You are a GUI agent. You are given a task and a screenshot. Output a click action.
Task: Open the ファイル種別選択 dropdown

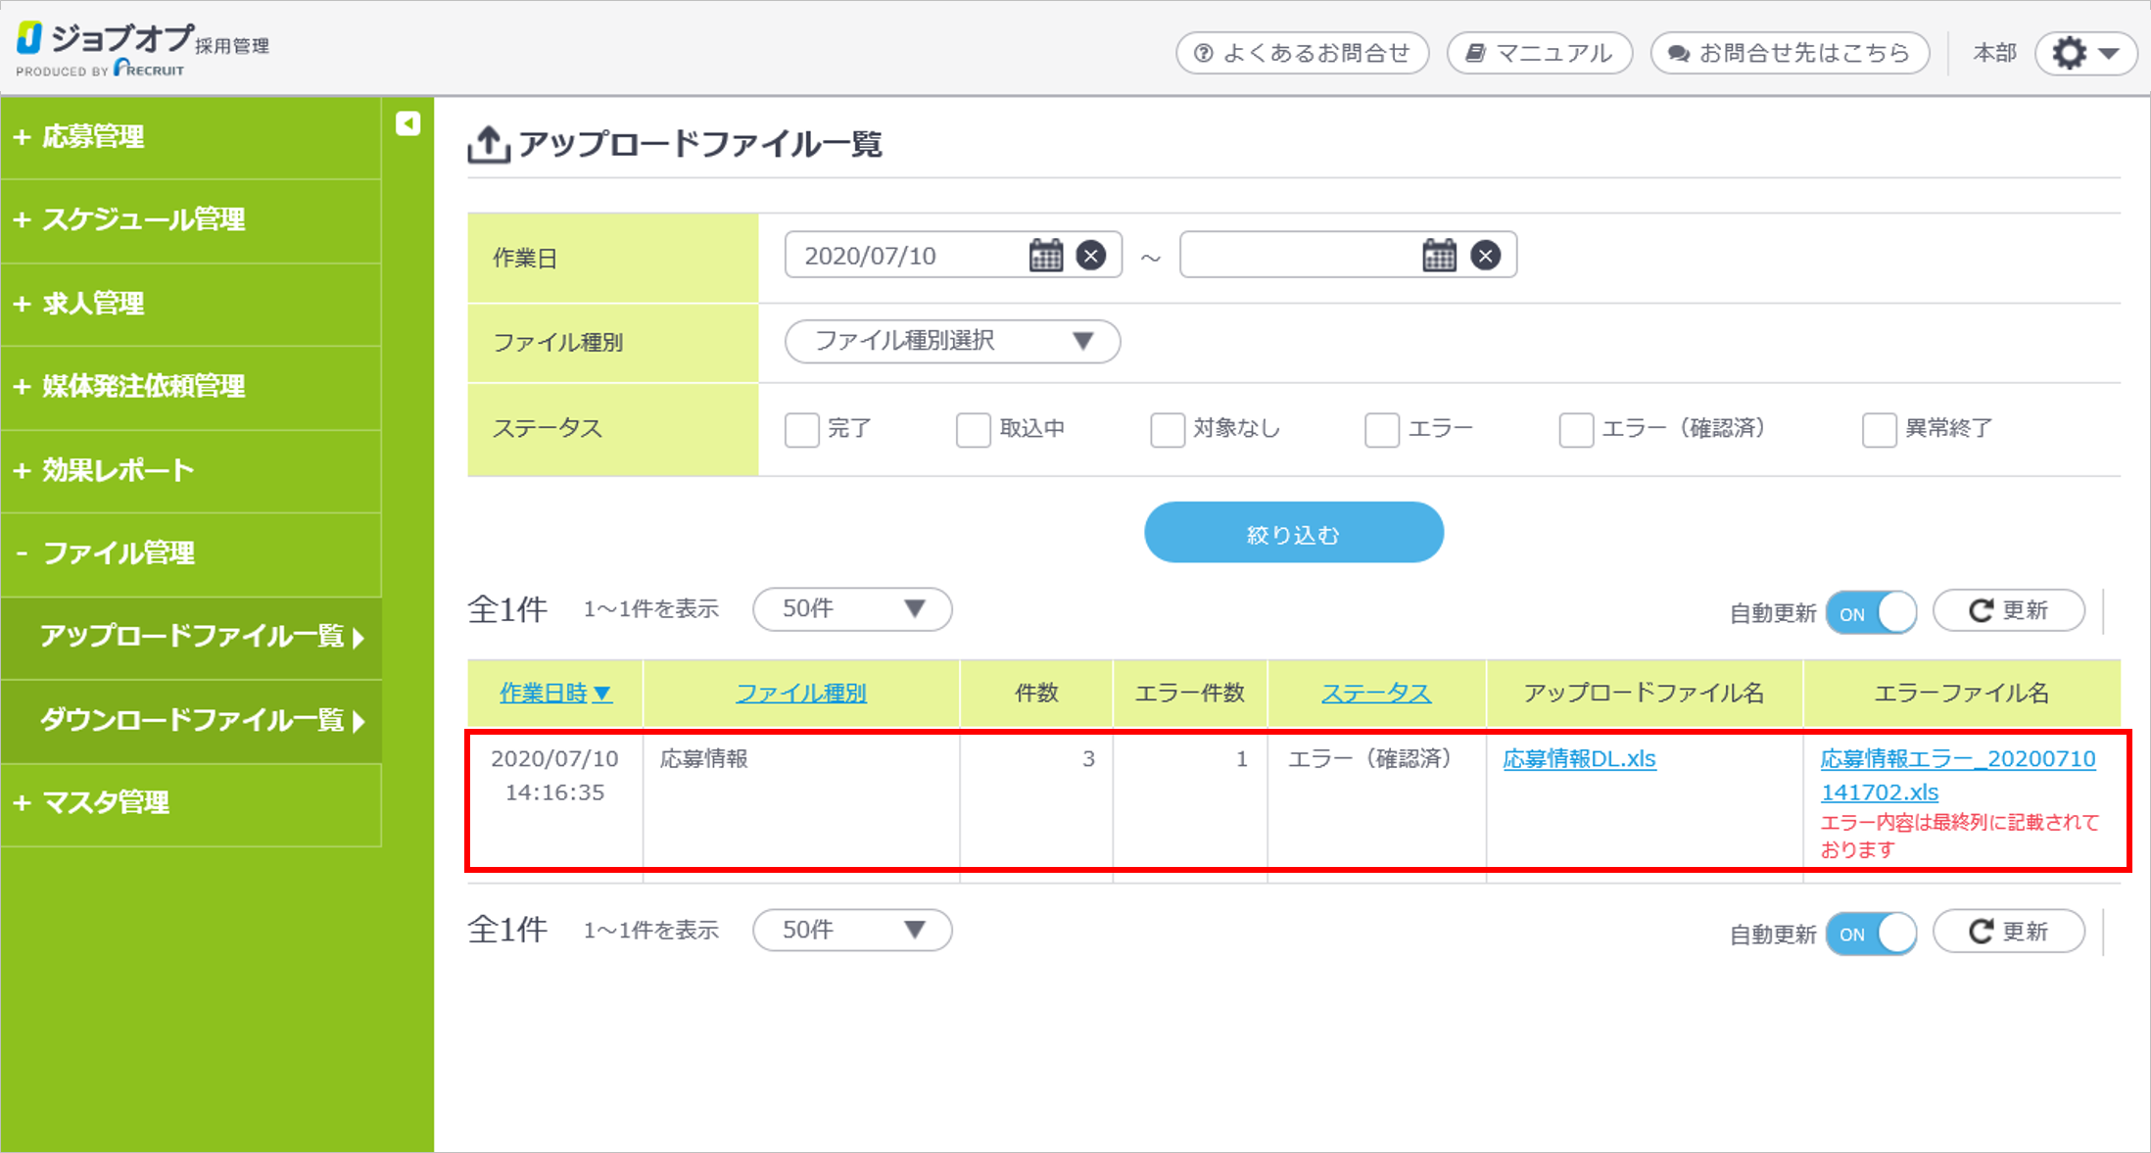[952, 341]
